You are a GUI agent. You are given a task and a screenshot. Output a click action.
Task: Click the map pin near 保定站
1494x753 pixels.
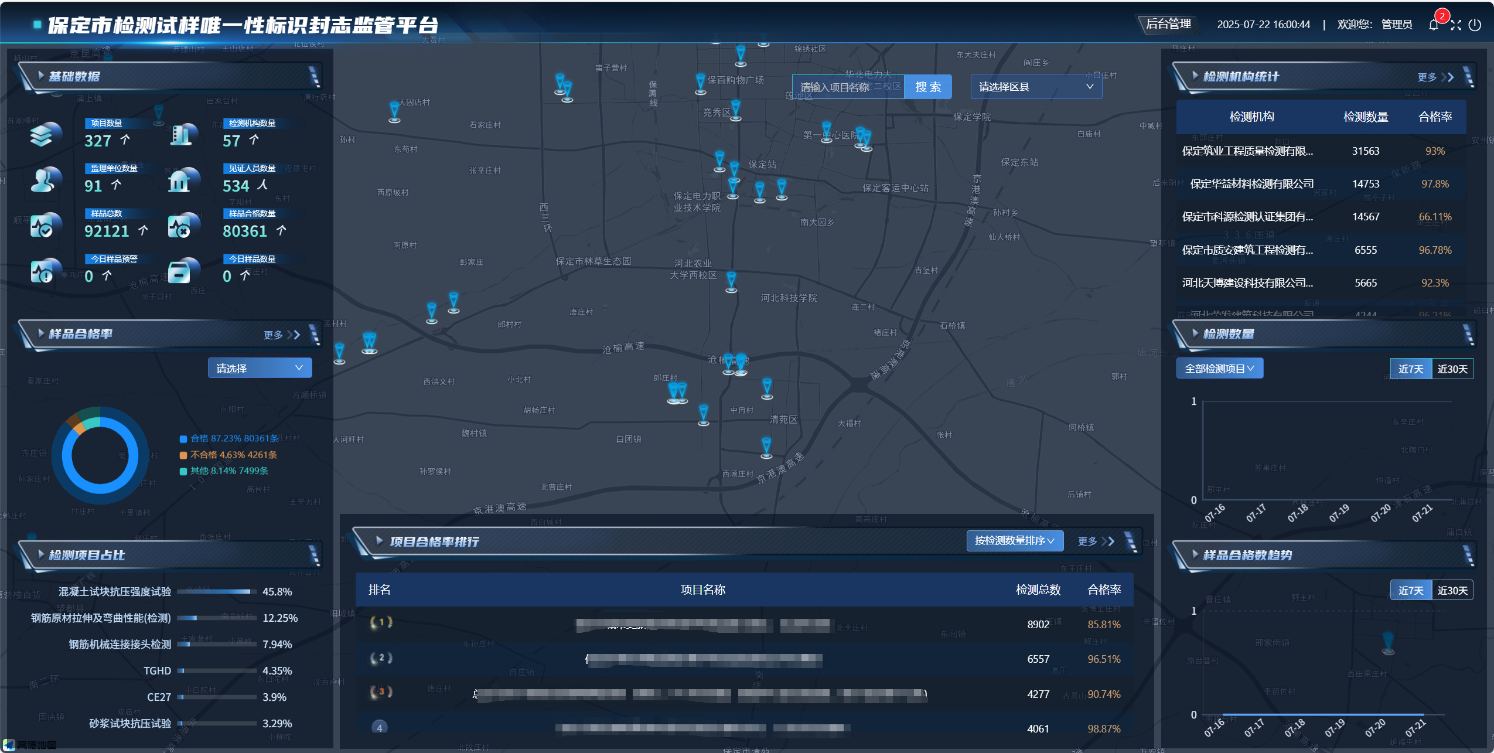pos(734,169)
